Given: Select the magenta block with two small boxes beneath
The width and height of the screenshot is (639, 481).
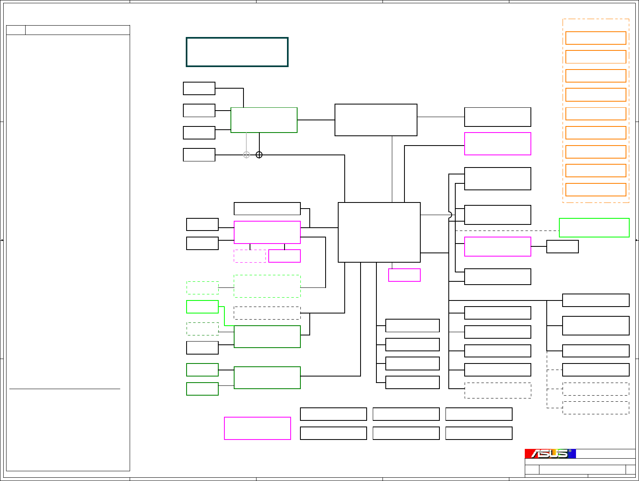Looking at the screenshot, I should [x=267, y=233].
